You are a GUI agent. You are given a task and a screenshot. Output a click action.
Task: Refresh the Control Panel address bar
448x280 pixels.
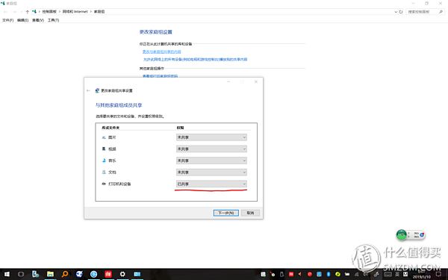[x=401, y=12]
